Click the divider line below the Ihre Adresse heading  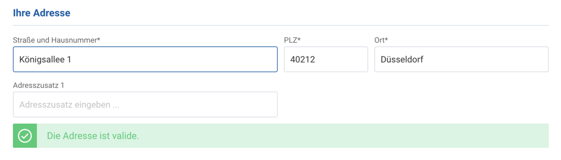click(x=280, y=25)
